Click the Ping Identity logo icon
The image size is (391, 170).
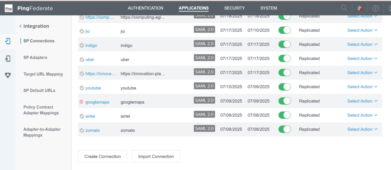pyautogui.click(x=9, y=8)
